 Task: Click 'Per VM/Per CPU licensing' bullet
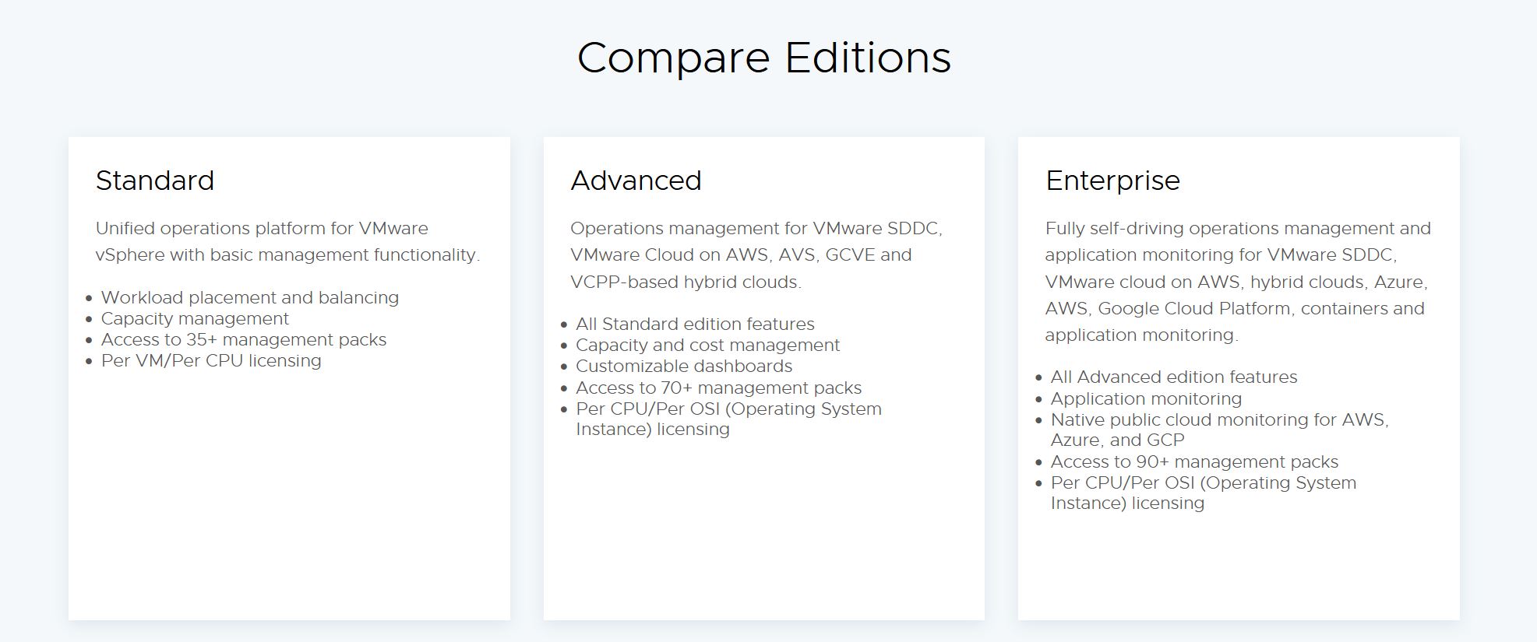[211, 360]
